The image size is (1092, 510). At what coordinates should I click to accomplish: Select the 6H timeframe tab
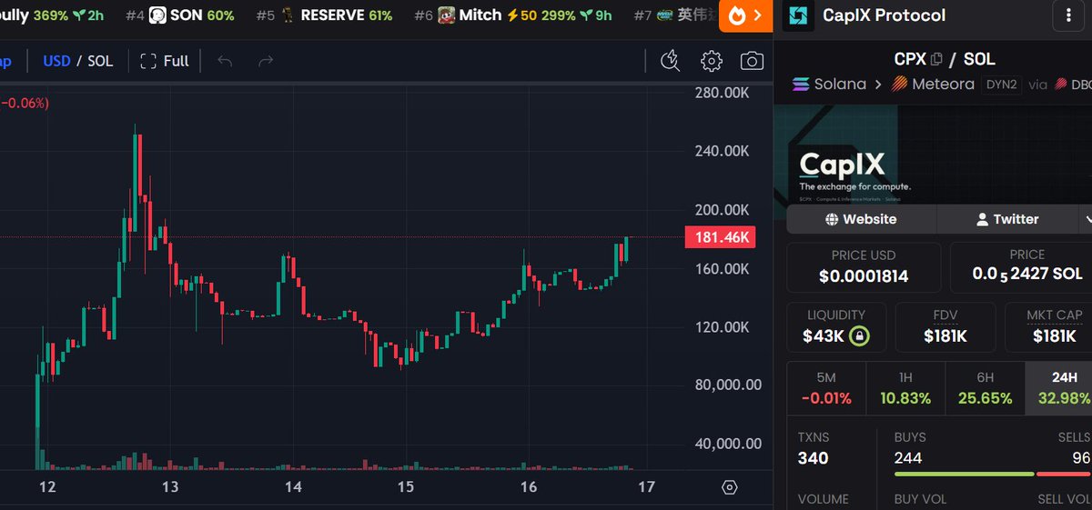tap(985, 388)
